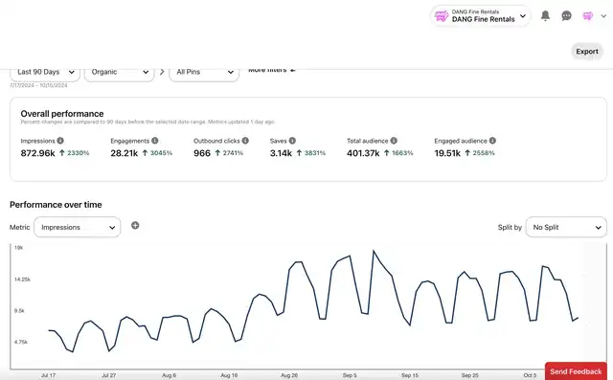
Task: Open the notifications bell
Action: coord(545,15)
